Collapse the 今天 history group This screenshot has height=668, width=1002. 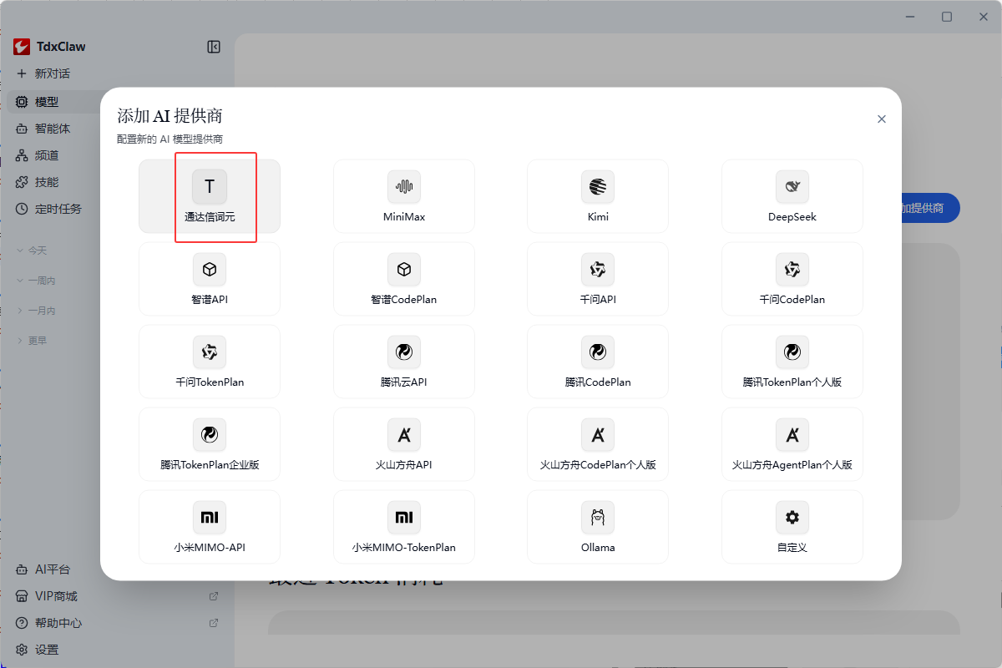coord(32,250)
